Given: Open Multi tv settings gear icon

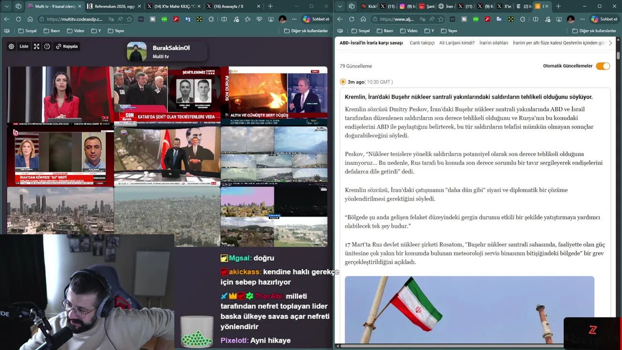Looking at the screenshot, I should (11, 47).
